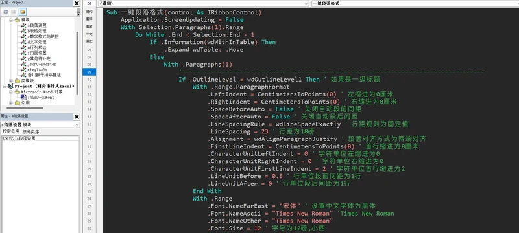Click the .Font.Size = 12 line
The image size is (519, 233).
click(x=267, y=228)
